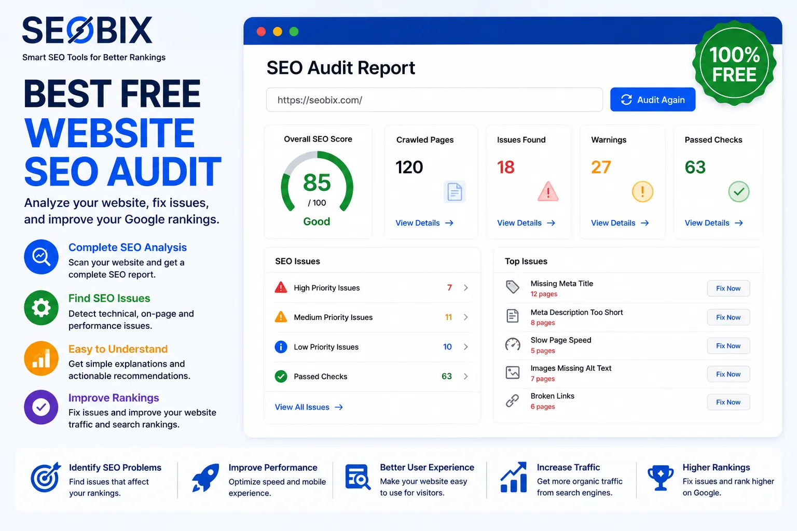The height and width of the screenshot is (531, 797).
Task: Click the Medium Priority Issues orange warning icon
Action: coord(281,317)
